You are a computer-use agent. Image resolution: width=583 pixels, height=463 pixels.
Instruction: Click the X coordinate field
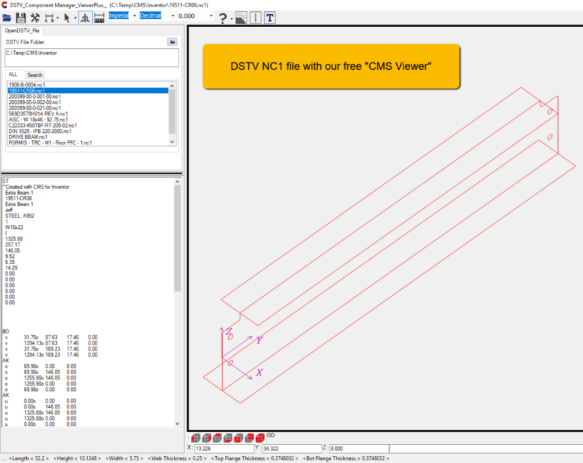tap(224, 449)
